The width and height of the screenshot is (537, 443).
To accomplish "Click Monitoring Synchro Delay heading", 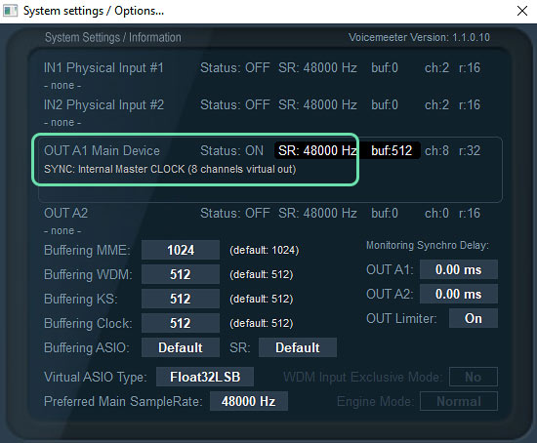I will tap(428, 246).
